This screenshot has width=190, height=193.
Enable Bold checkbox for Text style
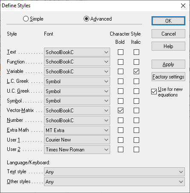coord(120,52)
